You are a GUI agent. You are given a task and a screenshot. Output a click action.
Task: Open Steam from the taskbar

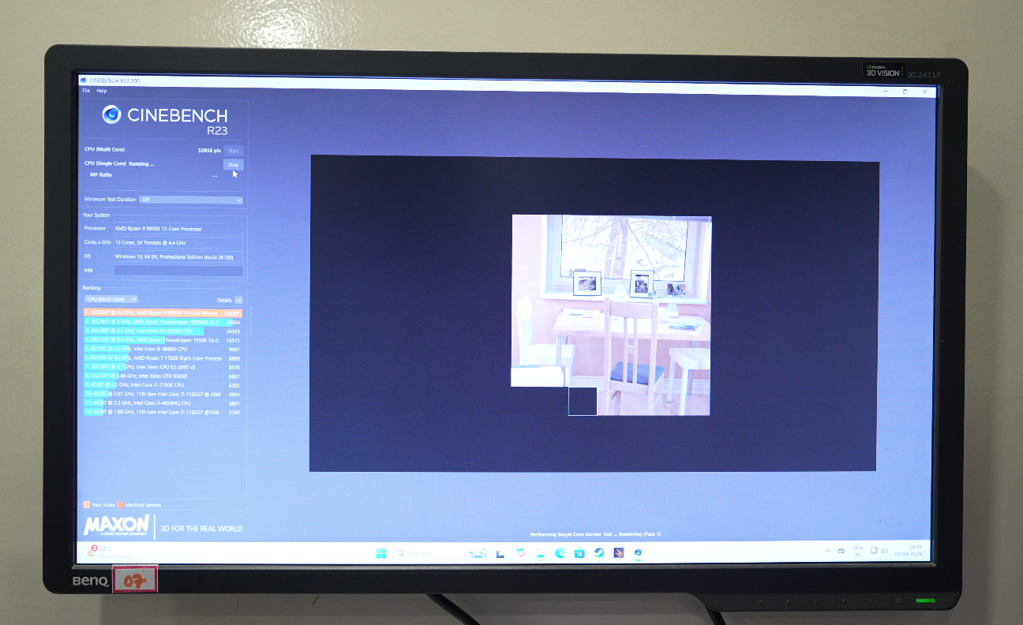[x=599, y=553]
